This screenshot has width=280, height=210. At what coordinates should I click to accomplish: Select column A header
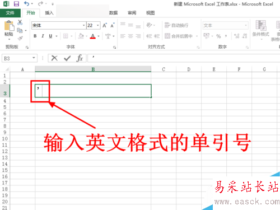[x=22, y=69]
